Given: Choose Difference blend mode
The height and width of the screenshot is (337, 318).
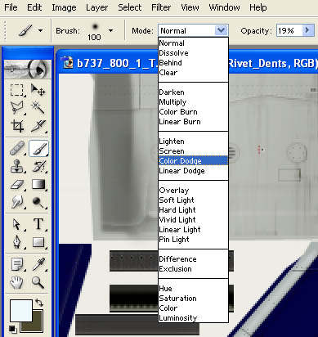Looking at the screenshot, I should click(193, 259).
